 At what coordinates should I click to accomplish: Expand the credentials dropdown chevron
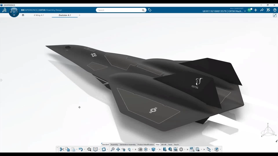245,11
